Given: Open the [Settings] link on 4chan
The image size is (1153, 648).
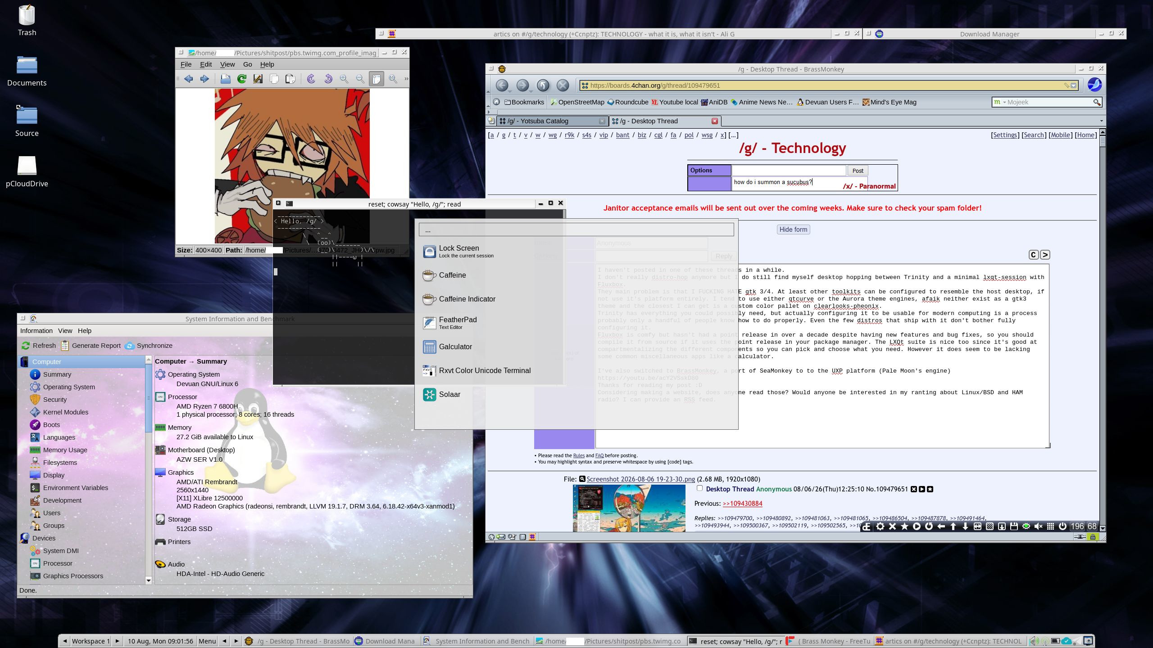Looking at the screenshot, I should tap(1005, 135).
